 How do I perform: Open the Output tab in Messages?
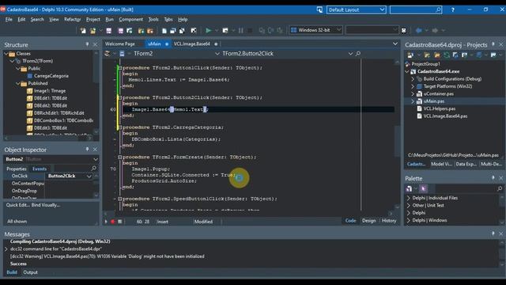point(30,272)
